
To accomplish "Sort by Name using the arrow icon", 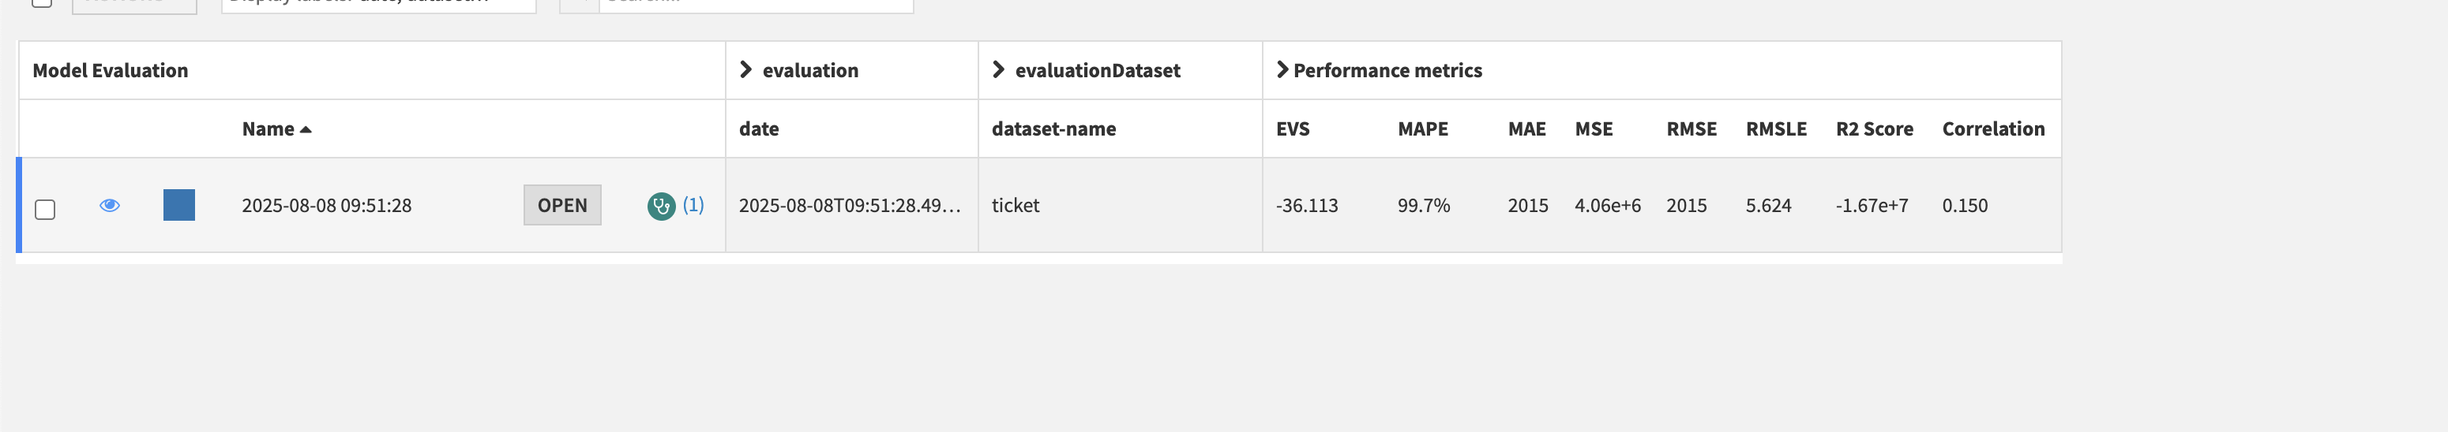I will click(306, 130).
